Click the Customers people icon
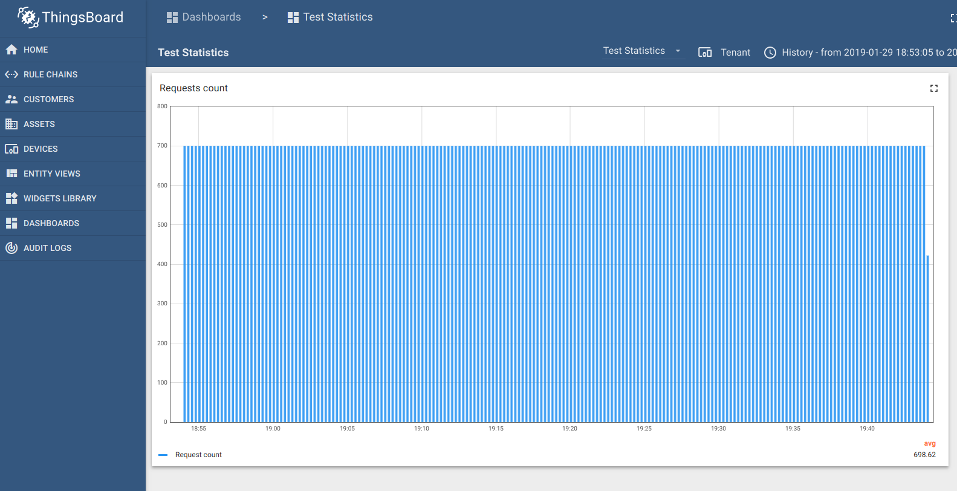Image resolution: width=957 pixels, height=491 pixels. coord(11,99)
